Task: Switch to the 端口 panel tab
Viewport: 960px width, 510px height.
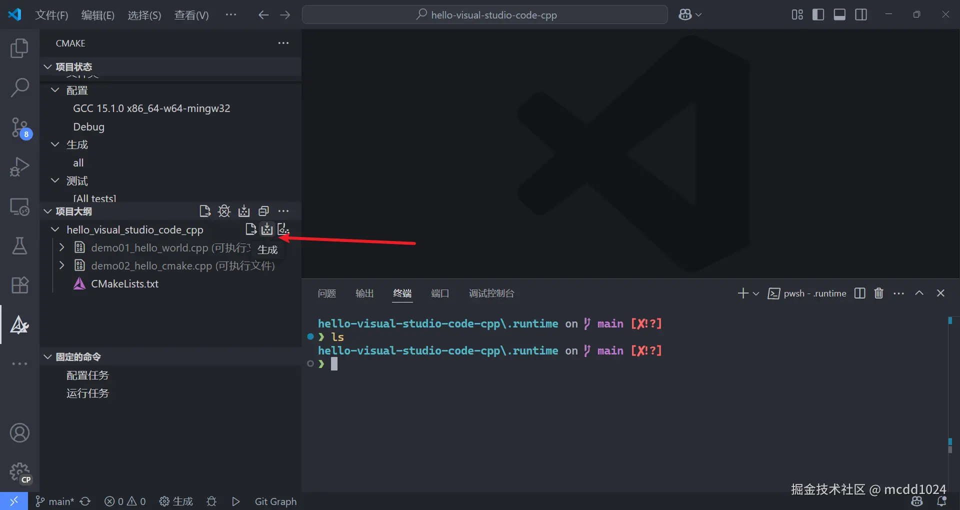Action: [440, 293]
